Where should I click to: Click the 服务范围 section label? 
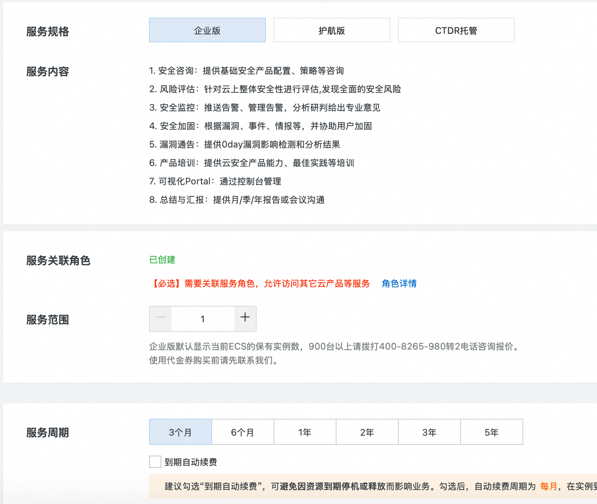pos(48,320)
